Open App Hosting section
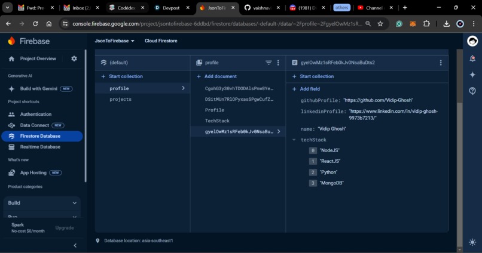This screenshot has width=482, height=253. tap(35, 172)
